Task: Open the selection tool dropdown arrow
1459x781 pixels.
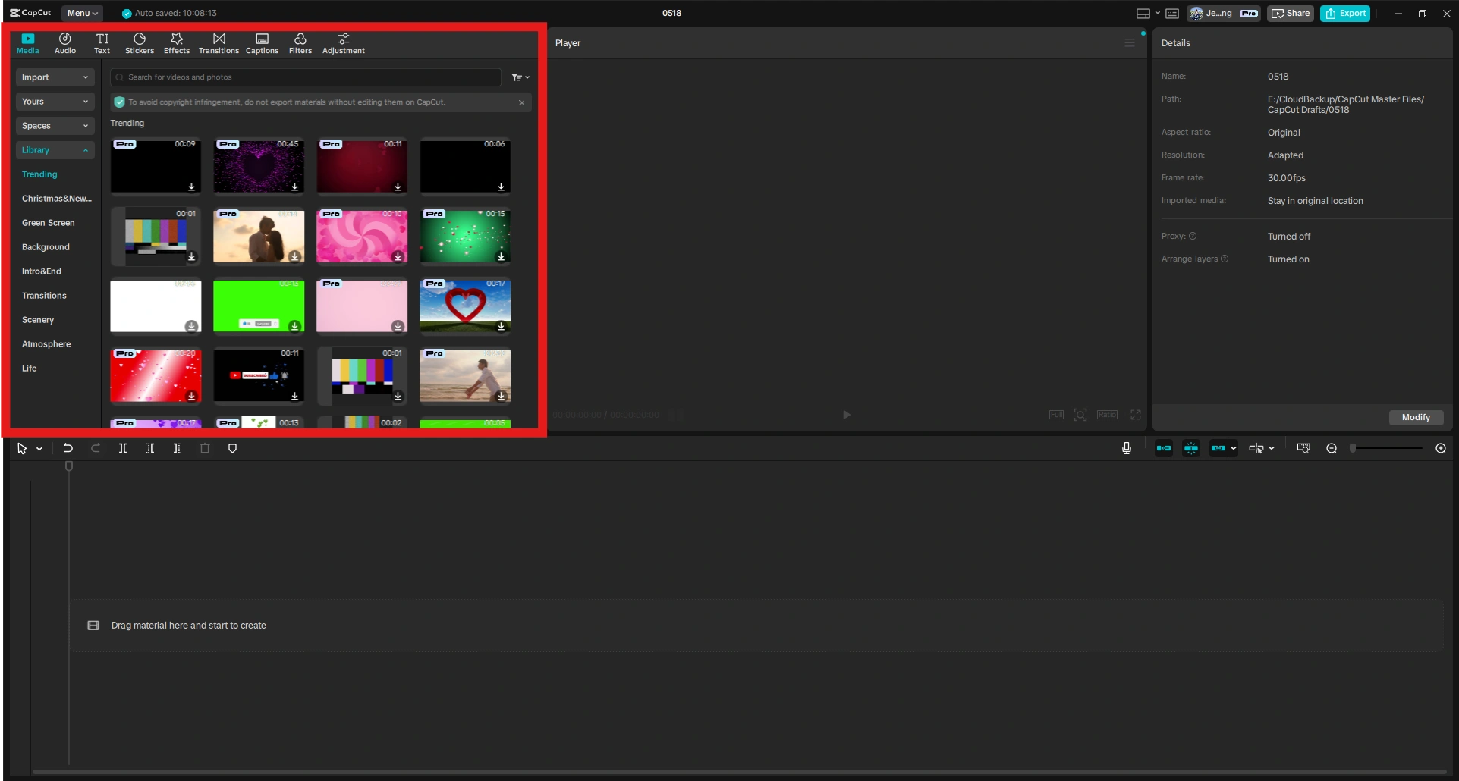Action: (x=39, y=449)
